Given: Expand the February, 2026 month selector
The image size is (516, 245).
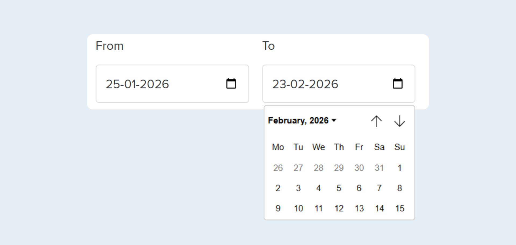Looking at the screenshot, I should 302,121.
